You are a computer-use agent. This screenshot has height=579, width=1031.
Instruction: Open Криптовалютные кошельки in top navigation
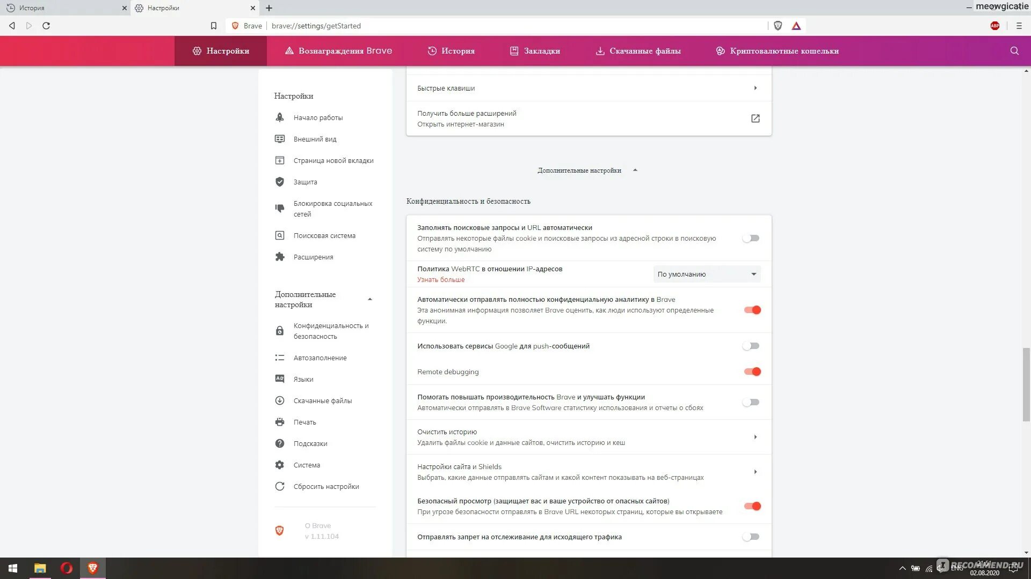click(x=777, y=51)
